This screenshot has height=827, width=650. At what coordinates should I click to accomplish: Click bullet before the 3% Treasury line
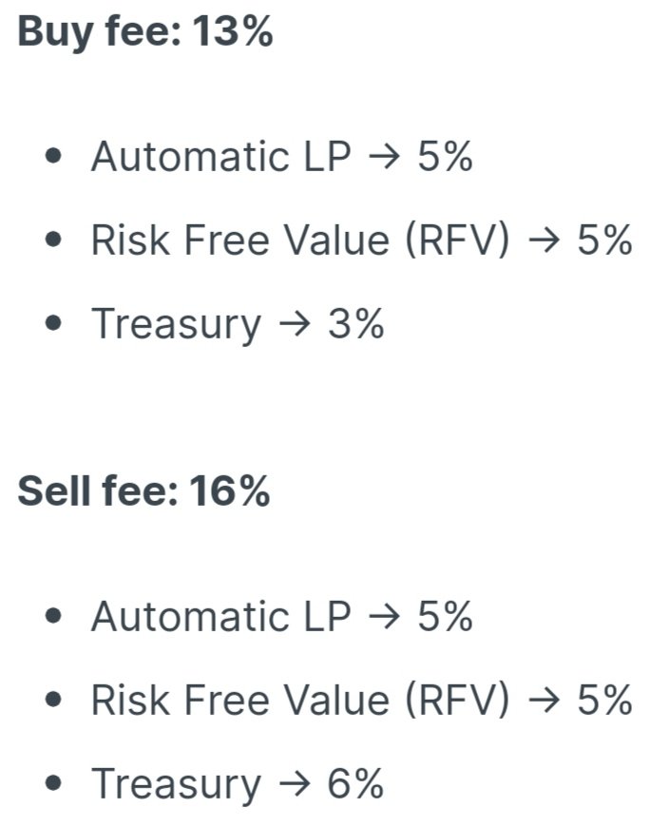(x=54, y=323)
